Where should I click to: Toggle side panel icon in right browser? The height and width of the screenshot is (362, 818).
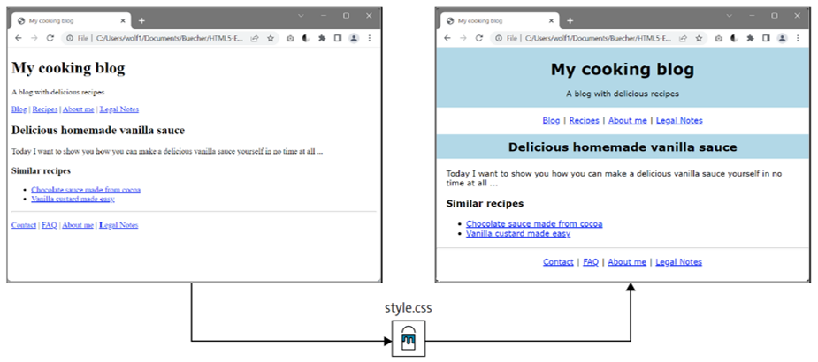coord(766,38)
